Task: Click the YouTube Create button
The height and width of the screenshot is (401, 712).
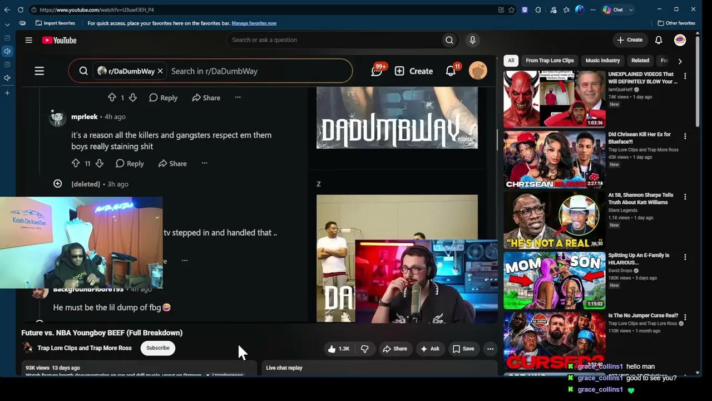Action: (x=630, y=40)
